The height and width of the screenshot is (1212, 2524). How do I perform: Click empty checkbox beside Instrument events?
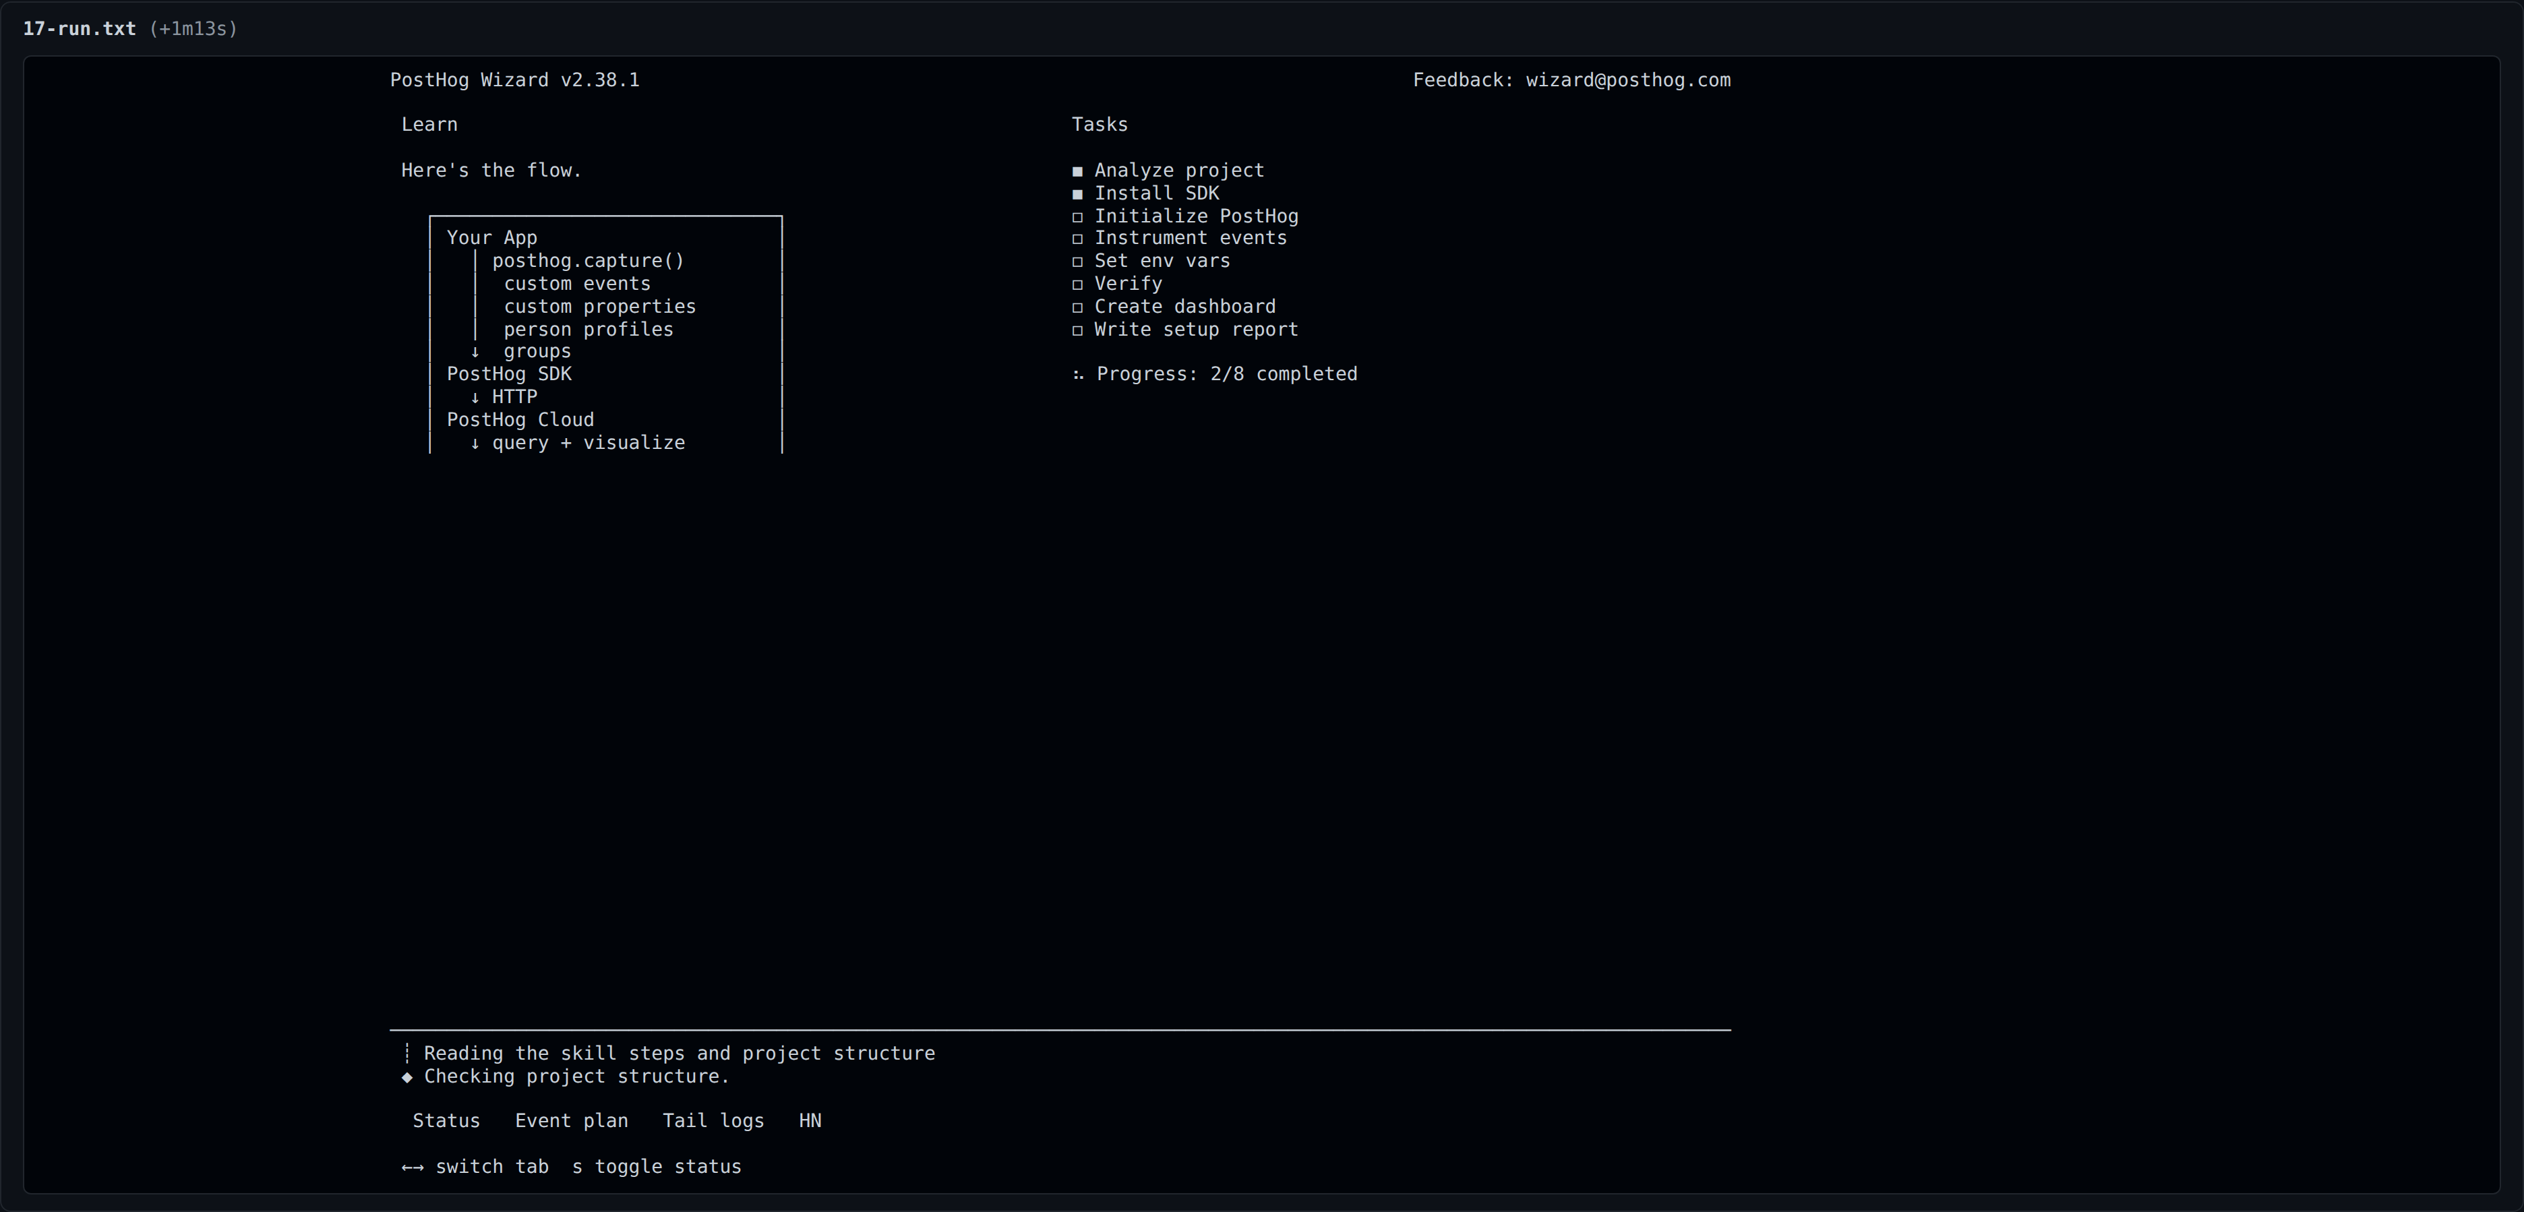1078,239
